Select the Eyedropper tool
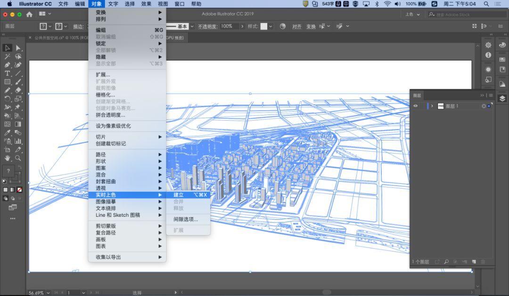509x296 pixels. tap(8, 132)
